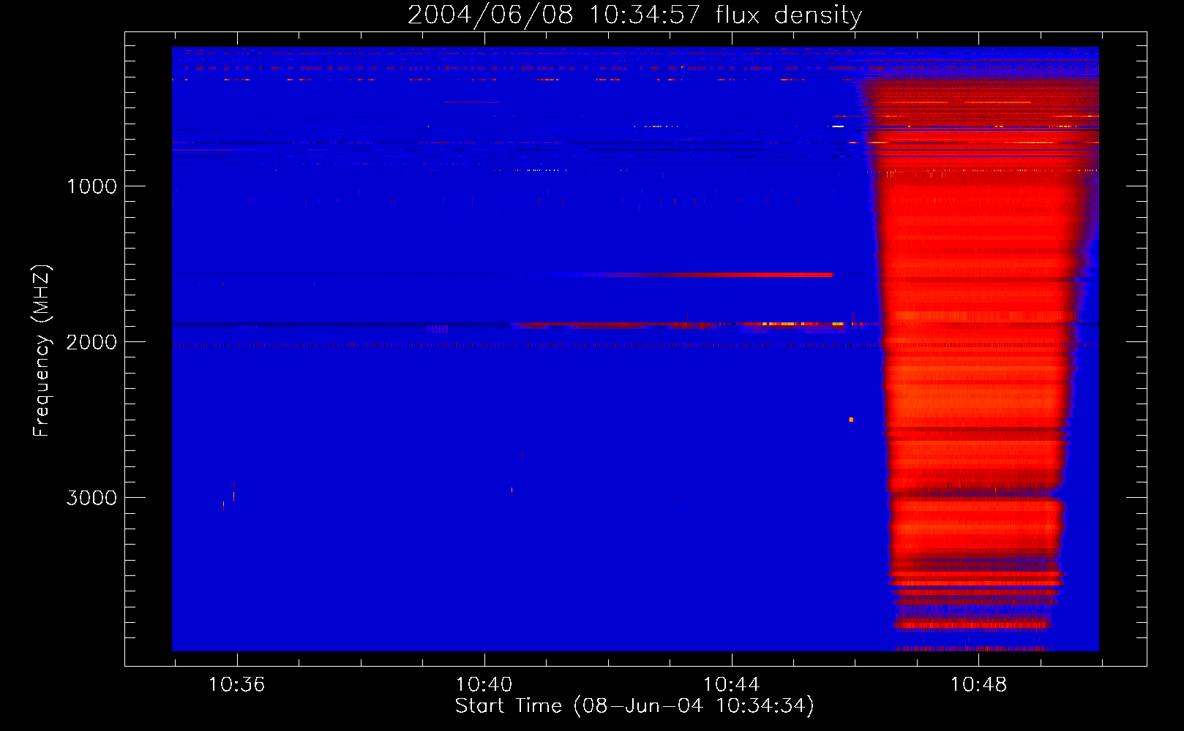Click the plot title '2004/06/08 10:34:57 flux density'
The height and width of the screenshot is (731, 1184).
point(634,15)
